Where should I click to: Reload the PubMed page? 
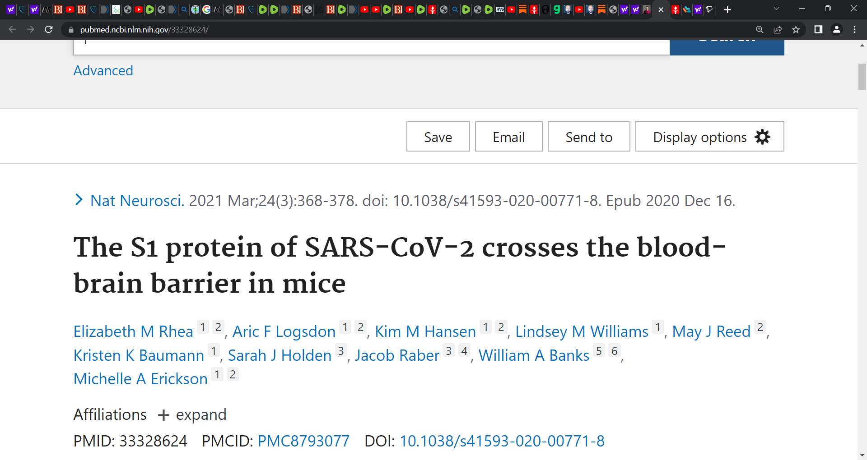(49, 29)
